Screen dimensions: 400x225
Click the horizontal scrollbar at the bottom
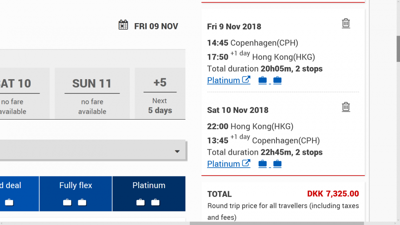coord(276,223)
